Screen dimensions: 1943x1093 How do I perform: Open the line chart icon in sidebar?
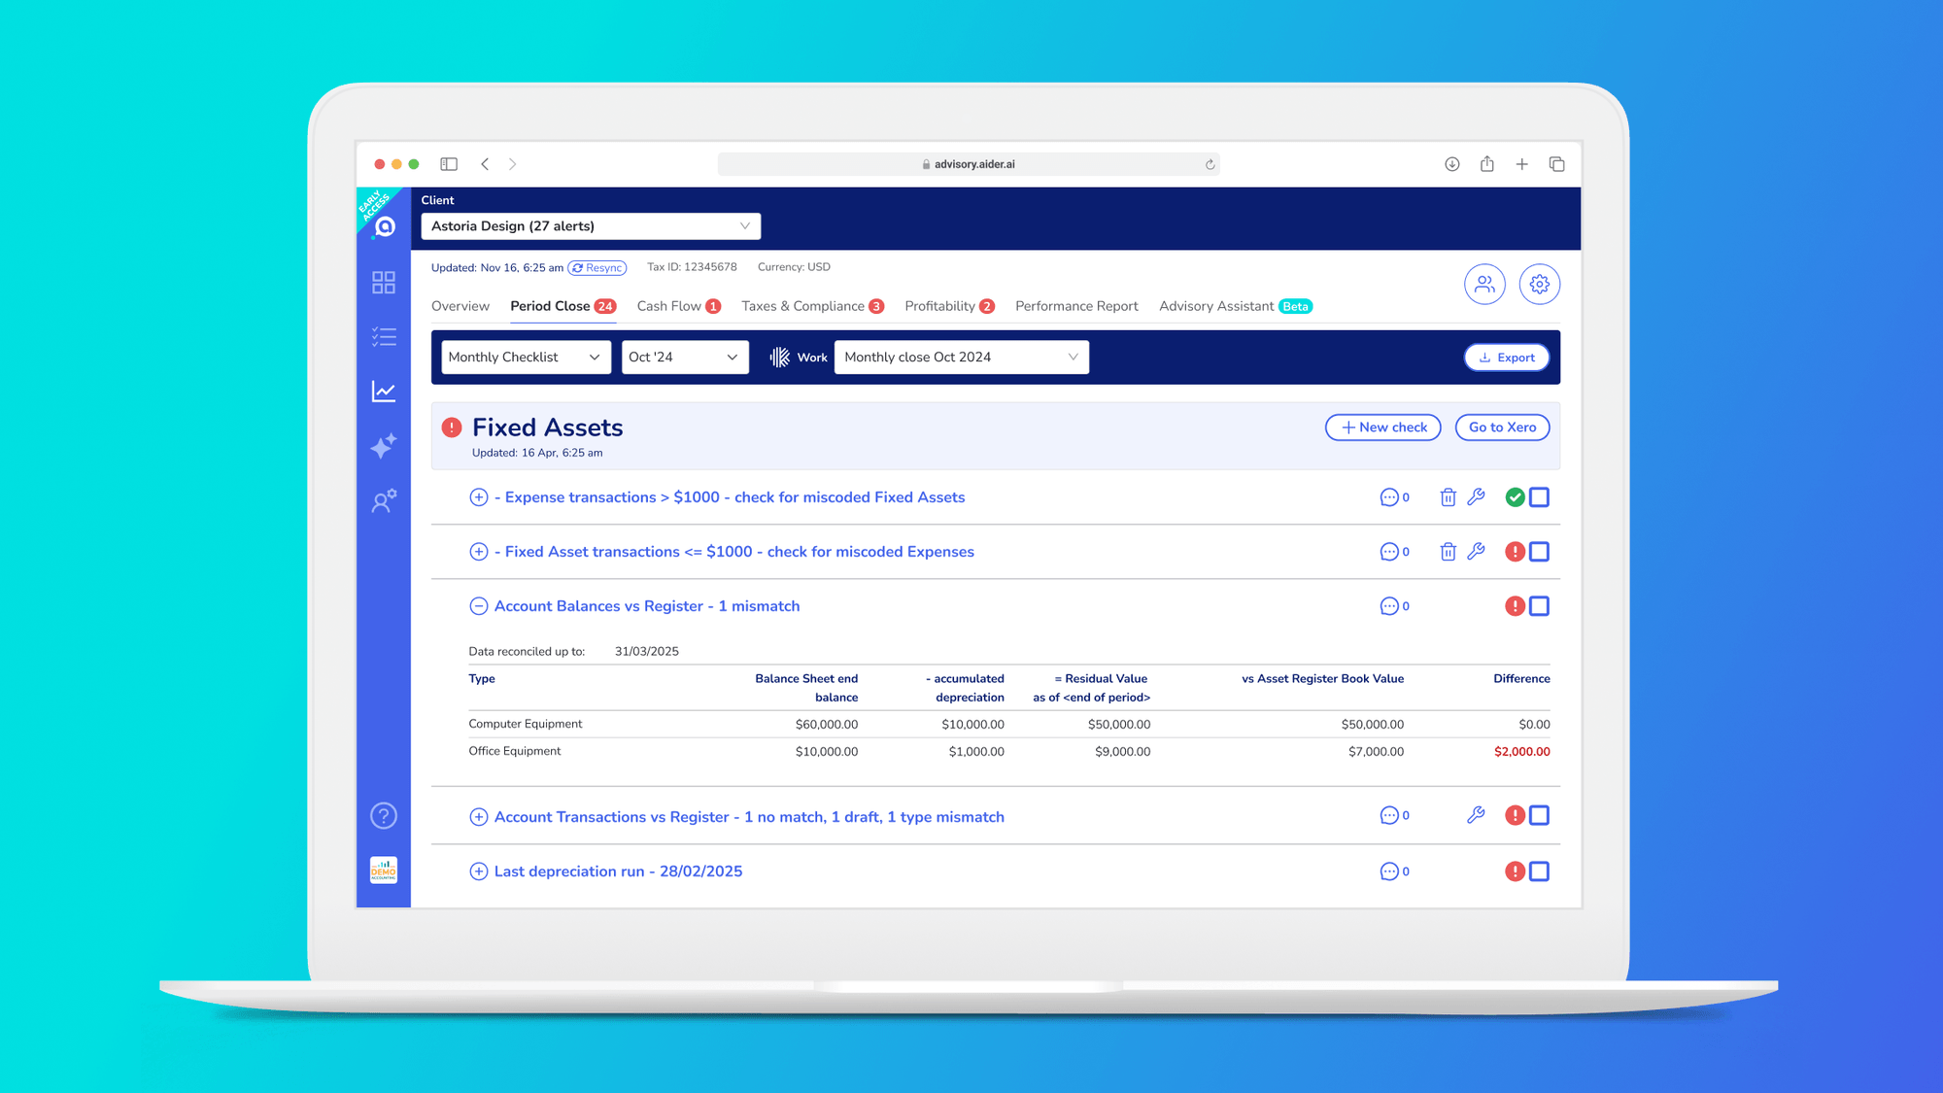[384, 392]
